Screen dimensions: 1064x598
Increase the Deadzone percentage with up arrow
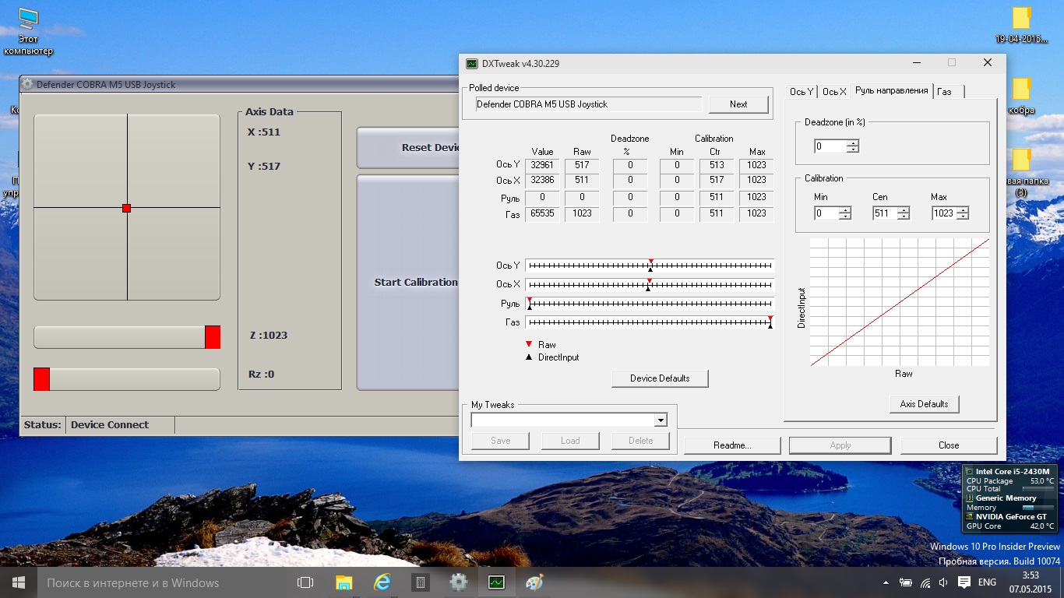(853, 143)
